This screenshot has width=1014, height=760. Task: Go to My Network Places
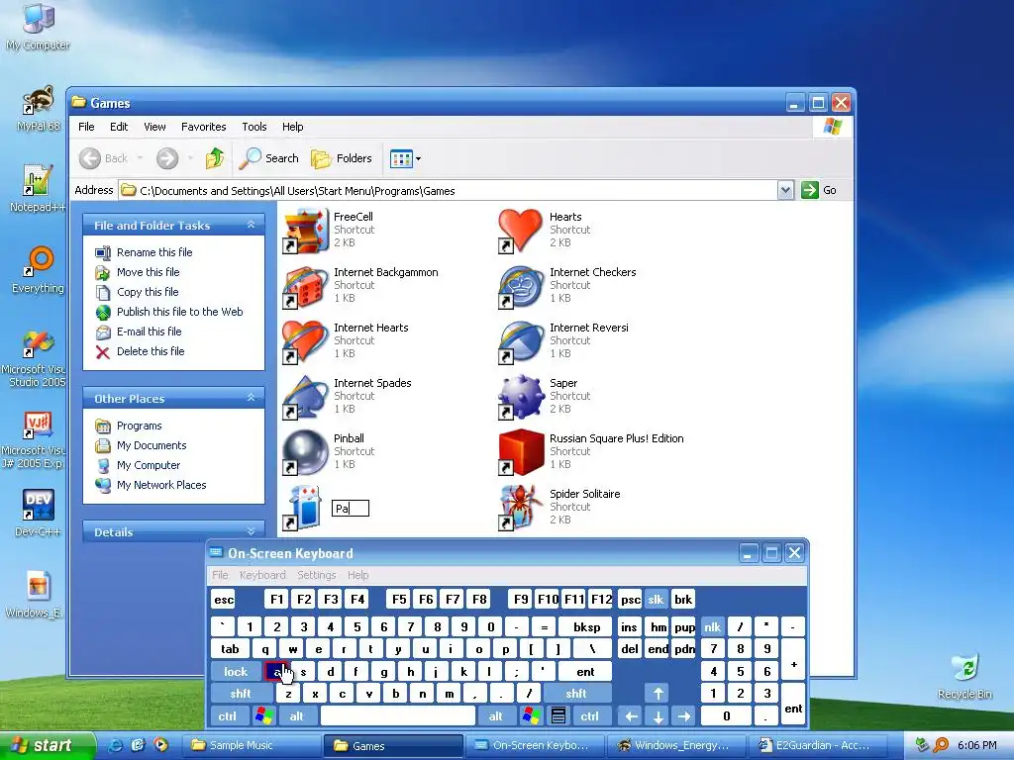click(161, 485)
